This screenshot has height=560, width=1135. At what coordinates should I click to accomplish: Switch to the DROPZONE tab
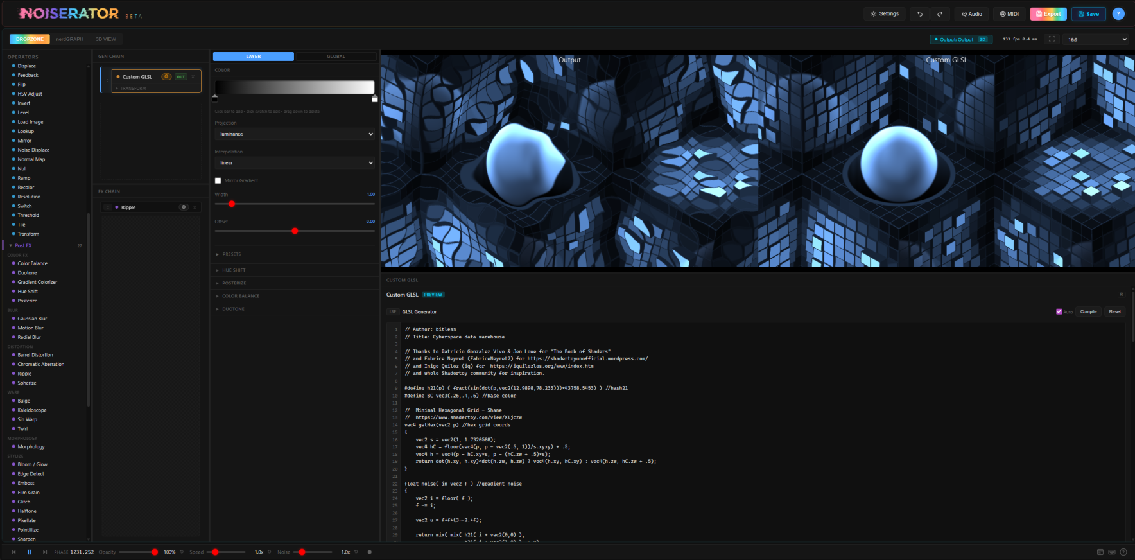tap(30, 39)
